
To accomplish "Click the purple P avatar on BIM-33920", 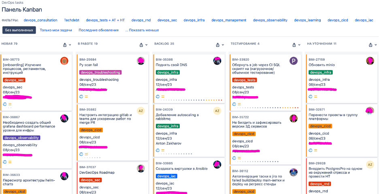I will coord(294,61).
